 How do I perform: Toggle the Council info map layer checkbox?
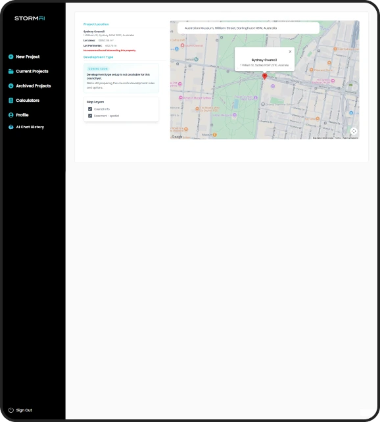point(90,109)
